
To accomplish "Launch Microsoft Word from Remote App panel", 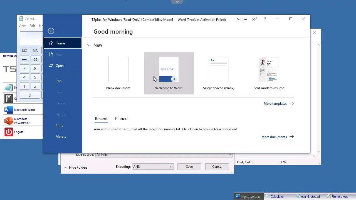I will (x=23, y=110).
